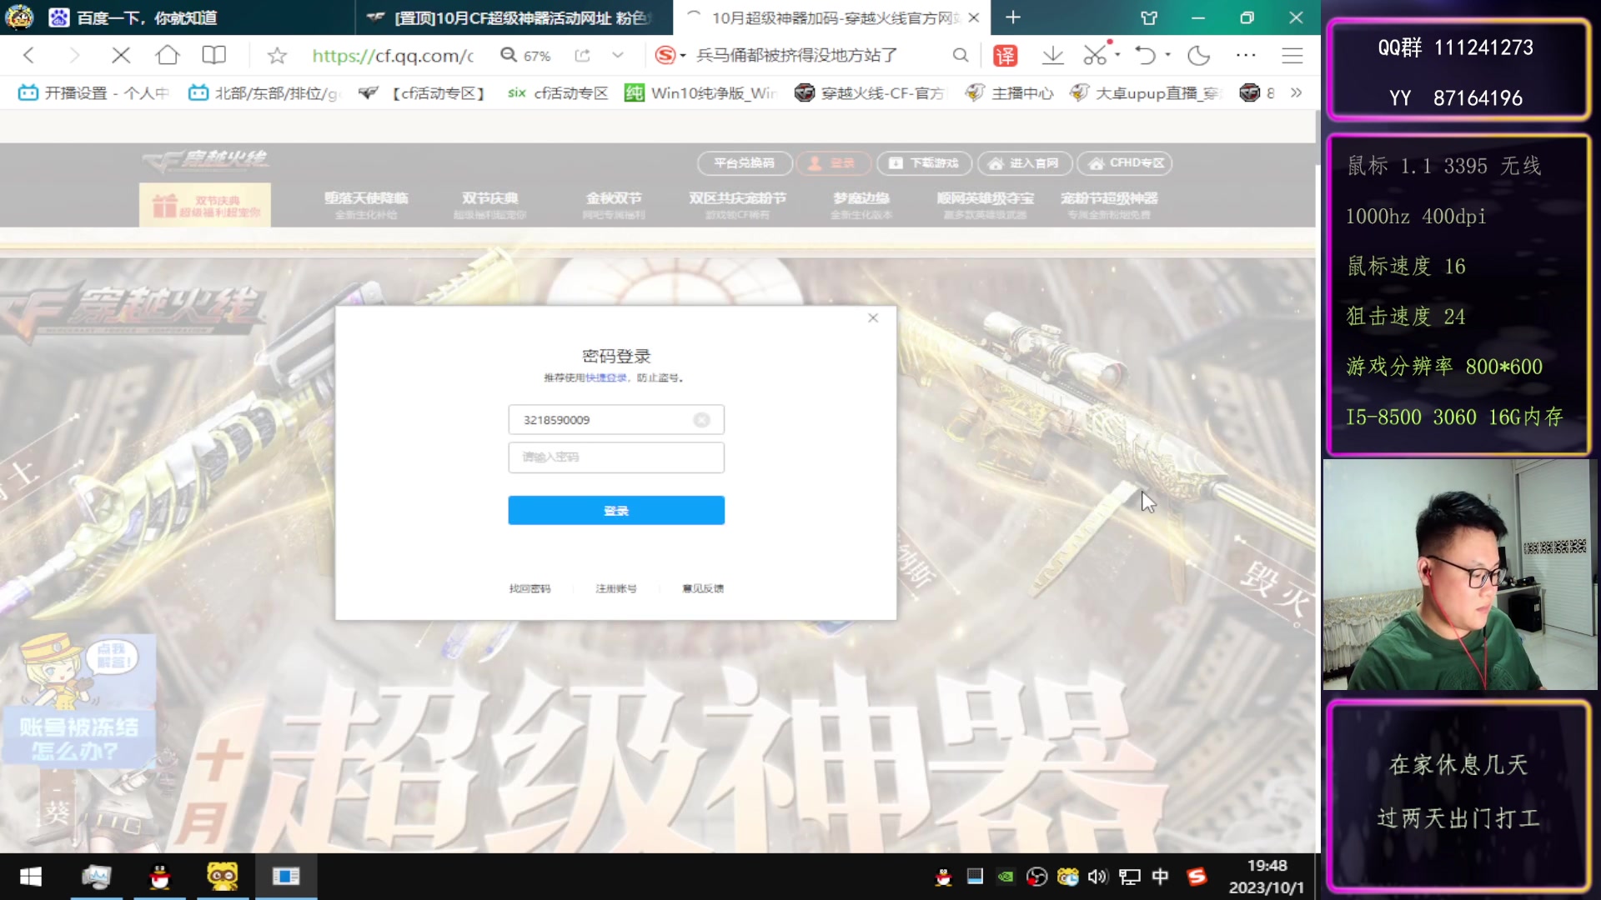Screen dimensions: 1601x900
Task: Open the 梦魇边缘 navigation item
Action: coord(861,204)
